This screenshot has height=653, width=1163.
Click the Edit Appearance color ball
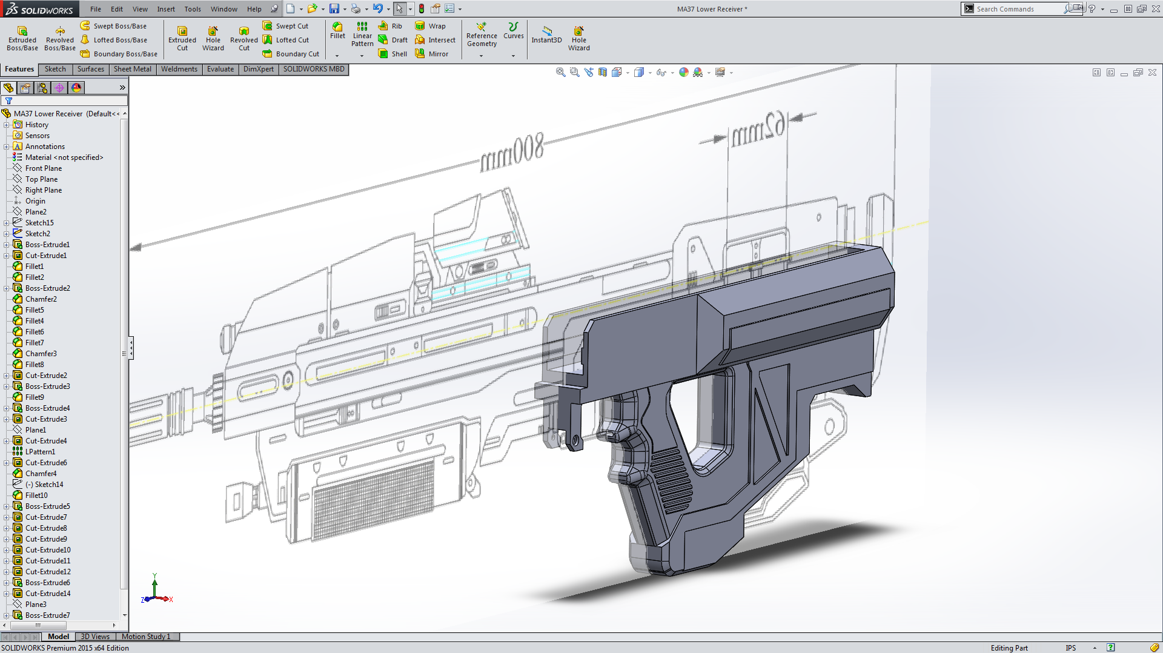684,72
